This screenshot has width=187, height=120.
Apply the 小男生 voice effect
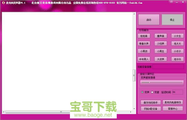click(161, 51)
